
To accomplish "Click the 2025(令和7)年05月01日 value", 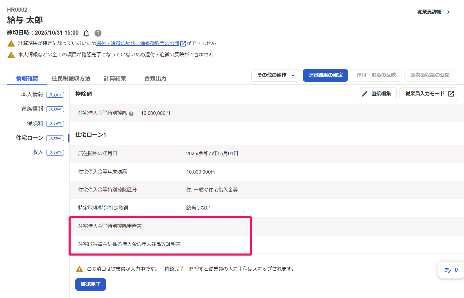I will (x=212, y=154).
